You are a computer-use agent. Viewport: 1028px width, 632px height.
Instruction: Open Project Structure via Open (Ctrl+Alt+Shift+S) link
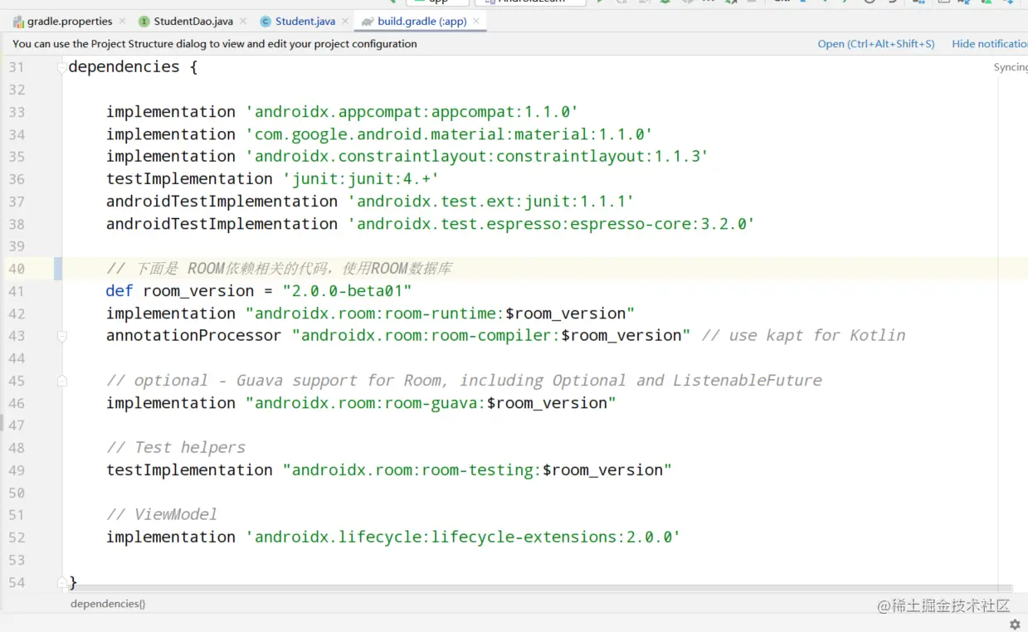(876, 44)
